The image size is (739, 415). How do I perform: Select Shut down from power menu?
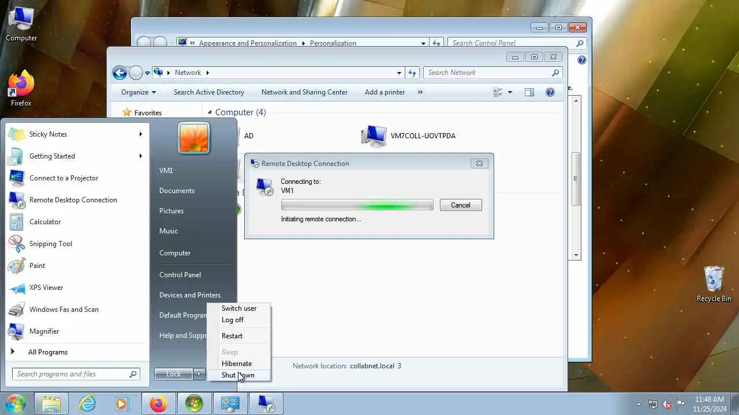238,375
